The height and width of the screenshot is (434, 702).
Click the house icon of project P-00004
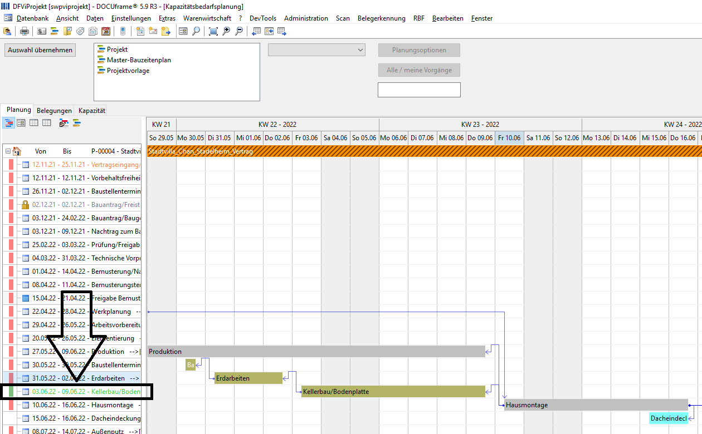(17, 151)
